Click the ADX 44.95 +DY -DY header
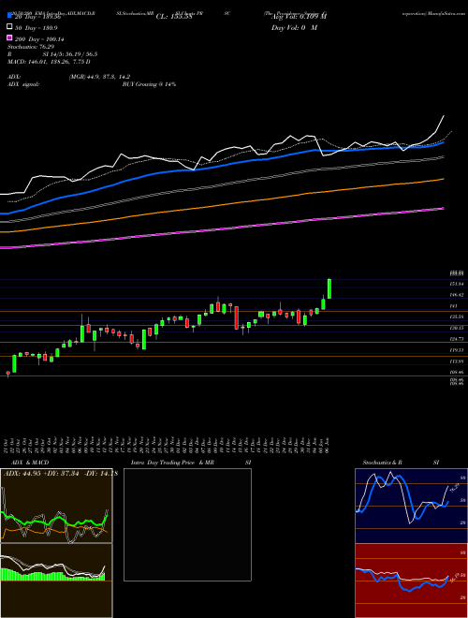This screenshot has height=618, width=468. 60,474
